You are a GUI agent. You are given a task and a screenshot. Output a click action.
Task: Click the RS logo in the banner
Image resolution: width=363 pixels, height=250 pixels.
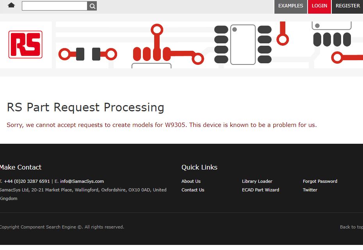25,45
